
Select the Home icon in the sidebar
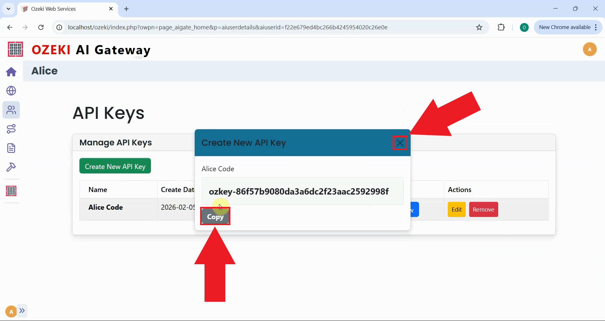pyautogui.click(x=11, y=72)
